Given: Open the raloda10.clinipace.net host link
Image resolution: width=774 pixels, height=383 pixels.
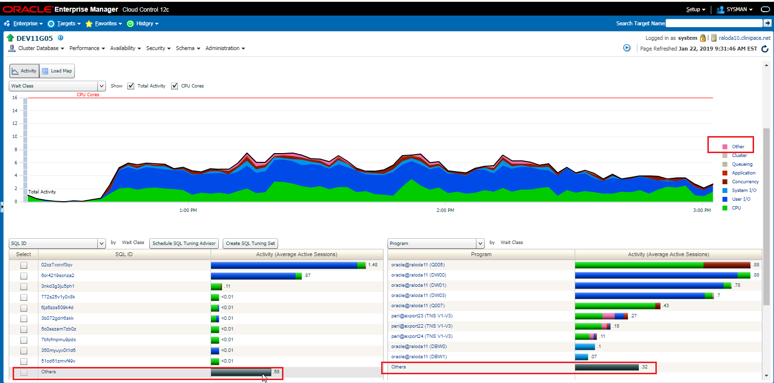Looking at the screenshot, I should [x=745, y=38].
